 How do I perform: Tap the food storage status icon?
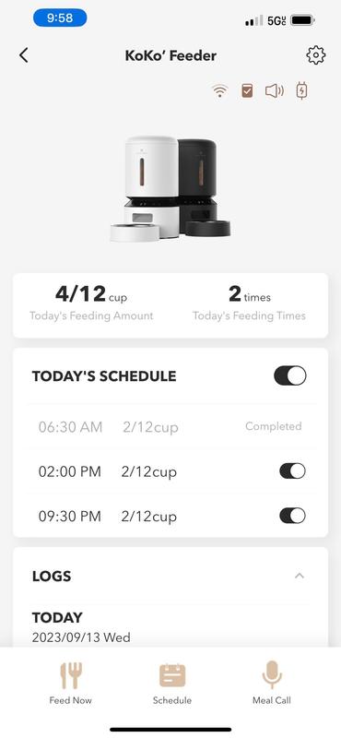pyautogui.click(x=247, y=90)
